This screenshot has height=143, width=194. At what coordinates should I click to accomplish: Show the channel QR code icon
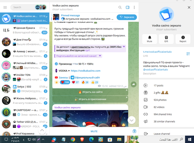coord(188,54)
